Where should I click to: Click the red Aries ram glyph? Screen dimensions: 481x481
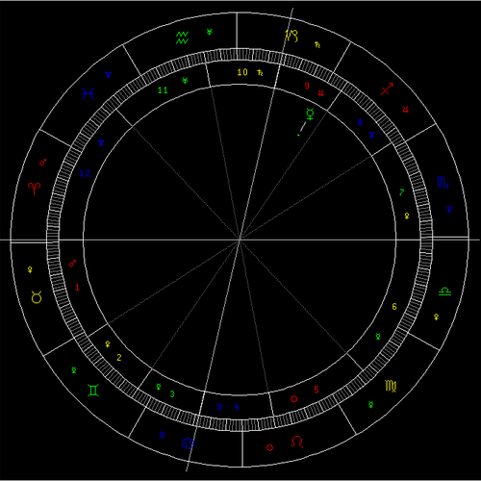coord(35,189)
